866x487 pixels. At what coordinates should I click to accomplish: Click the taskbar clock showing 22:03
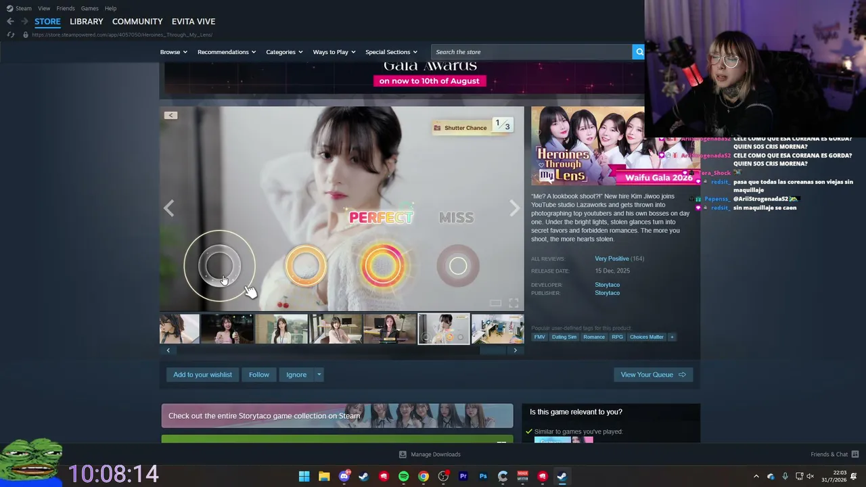[x=834, y=476]
